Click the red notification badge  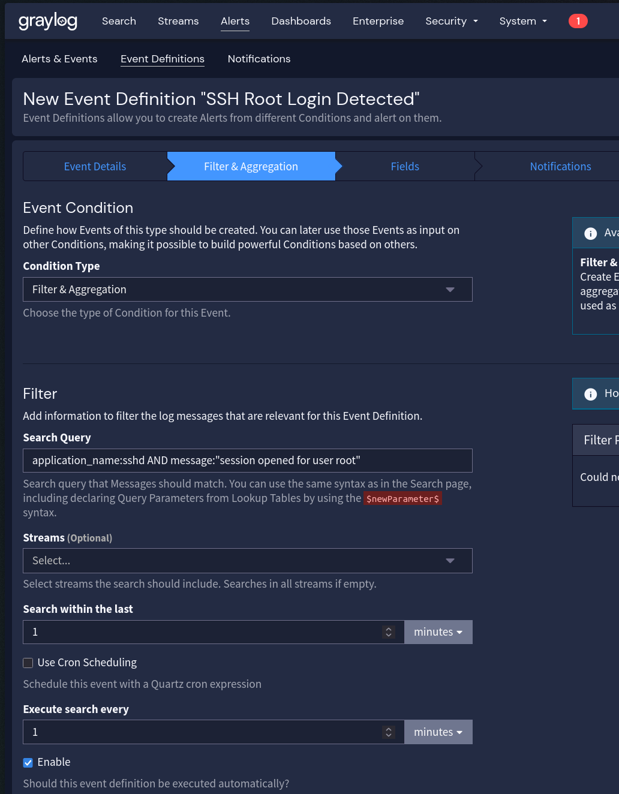(578, 21)
